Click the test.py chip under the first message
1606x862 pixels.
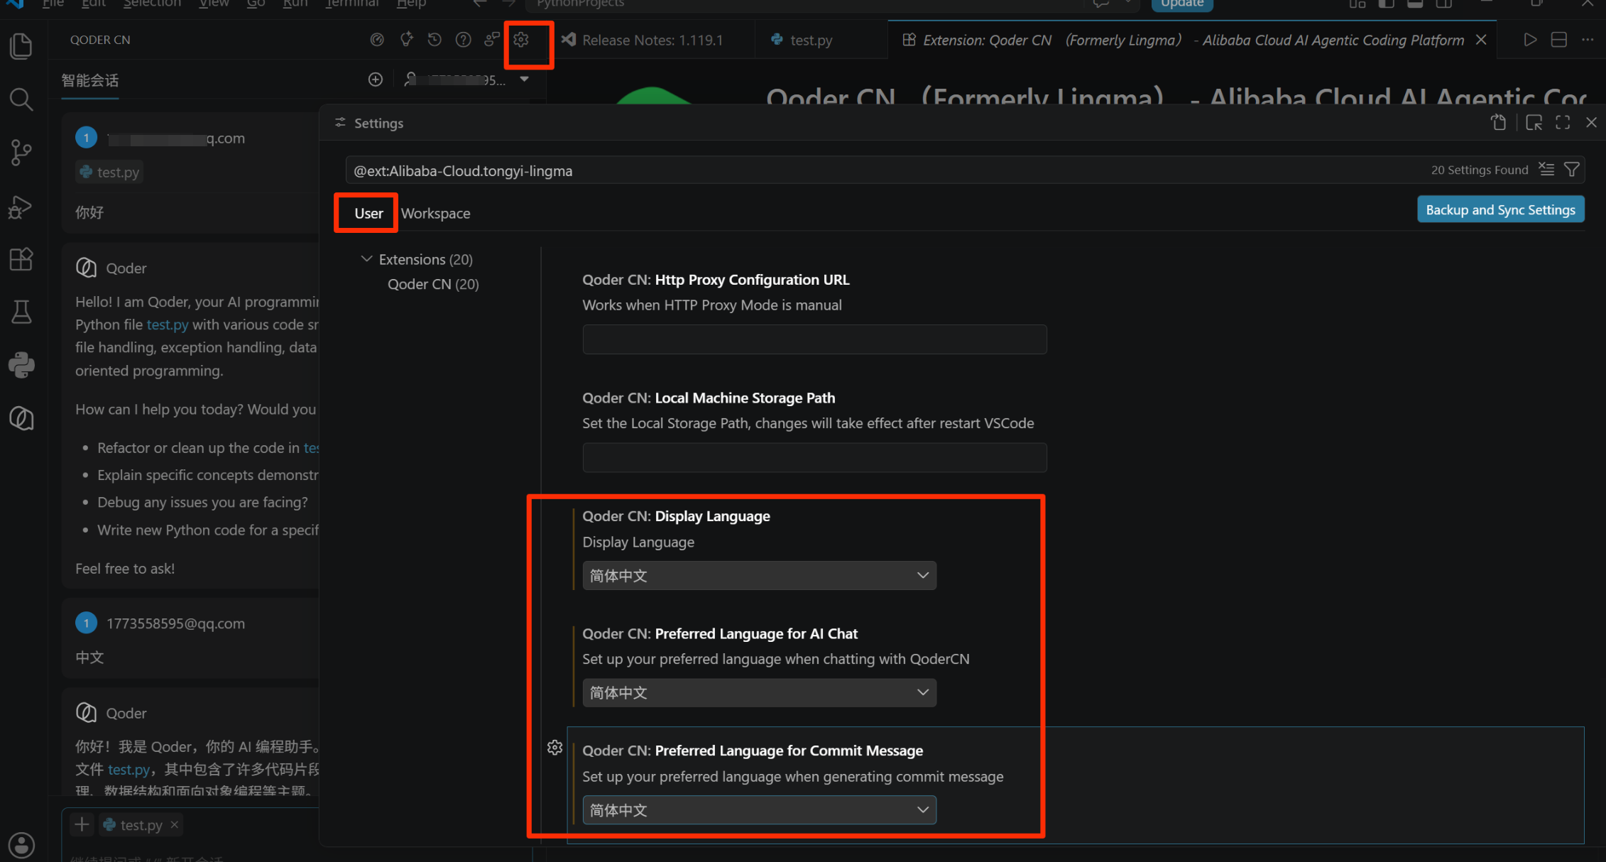[110, 172]
